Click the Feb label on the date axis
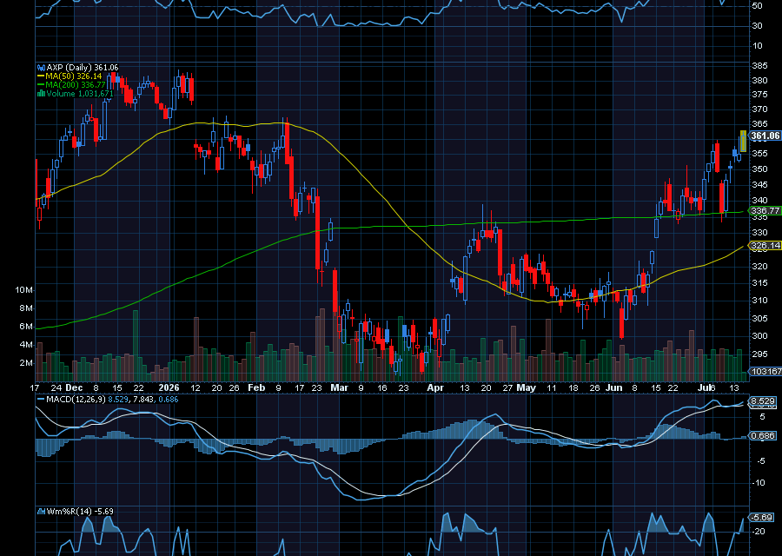This screenshot has height=556, width=782. [x=256, y=387]
